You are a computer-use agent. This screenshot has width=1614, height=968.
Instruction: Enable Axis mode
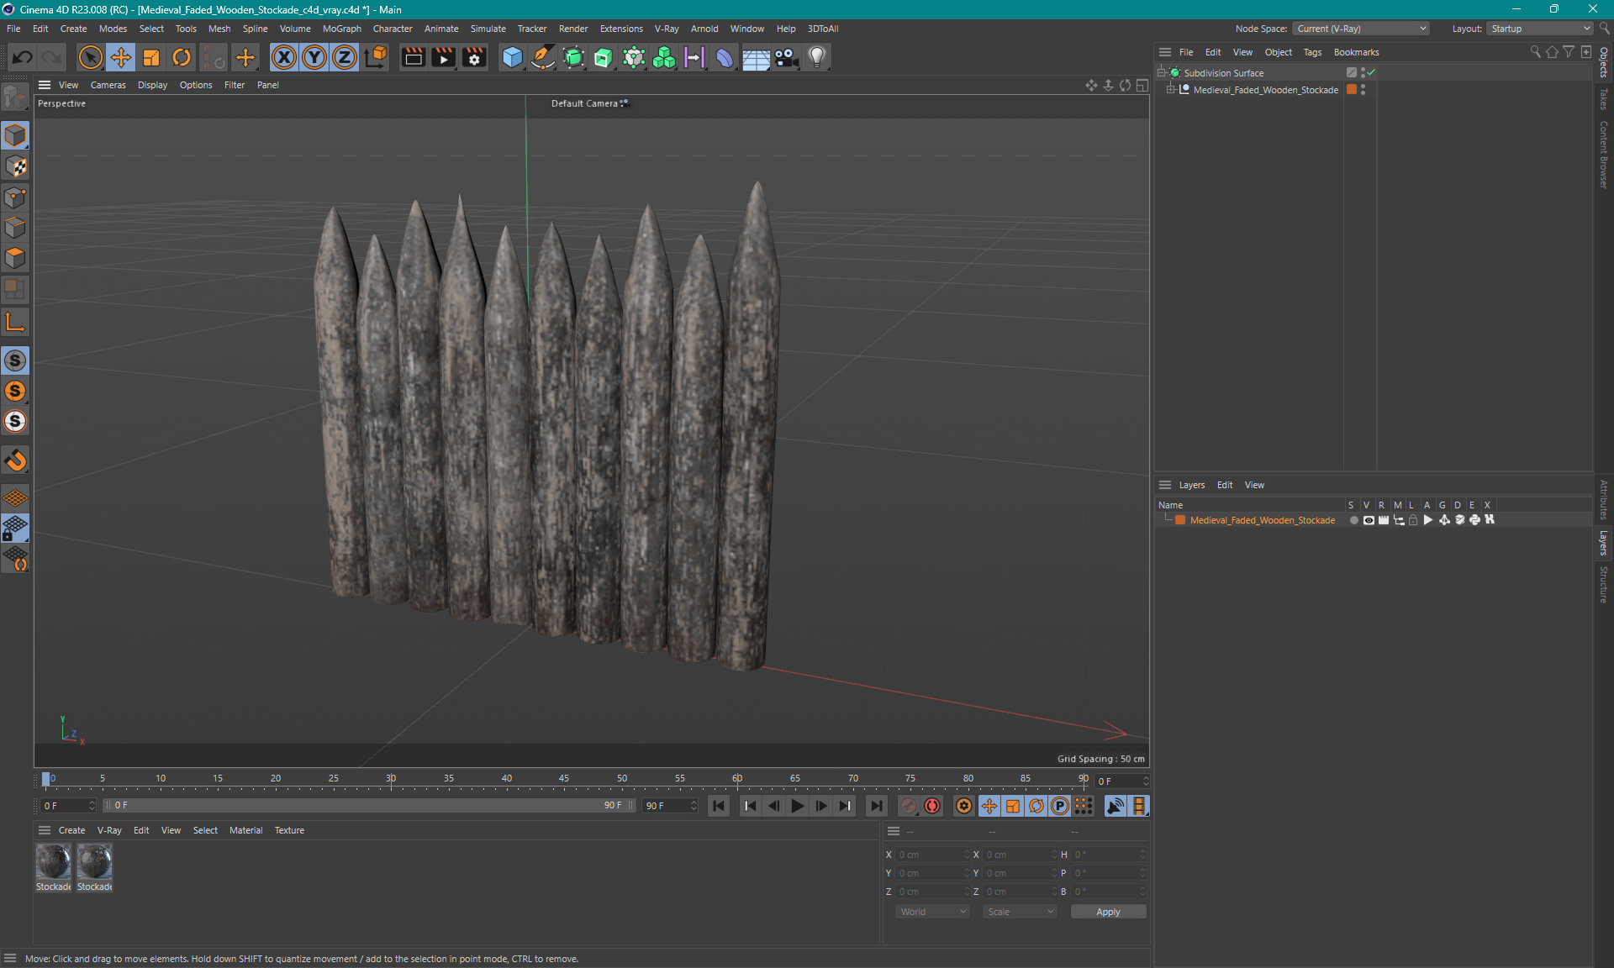[15, 322]
